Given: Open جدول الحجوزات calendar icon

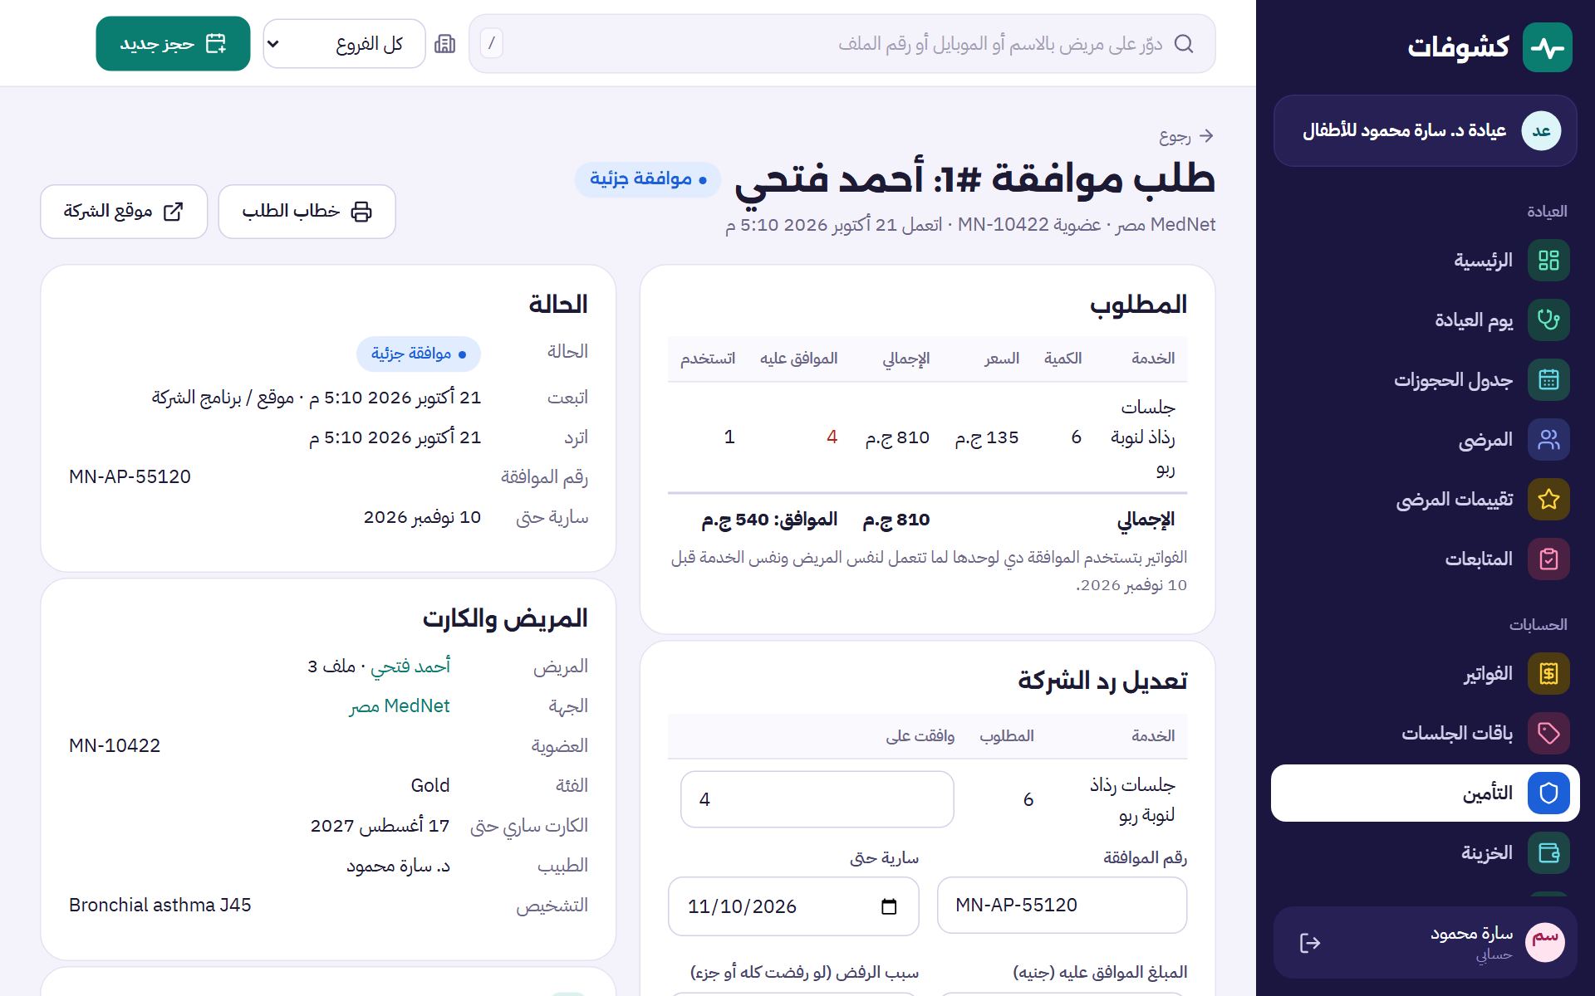Looking at the screenshot, I should [1548, 380].
